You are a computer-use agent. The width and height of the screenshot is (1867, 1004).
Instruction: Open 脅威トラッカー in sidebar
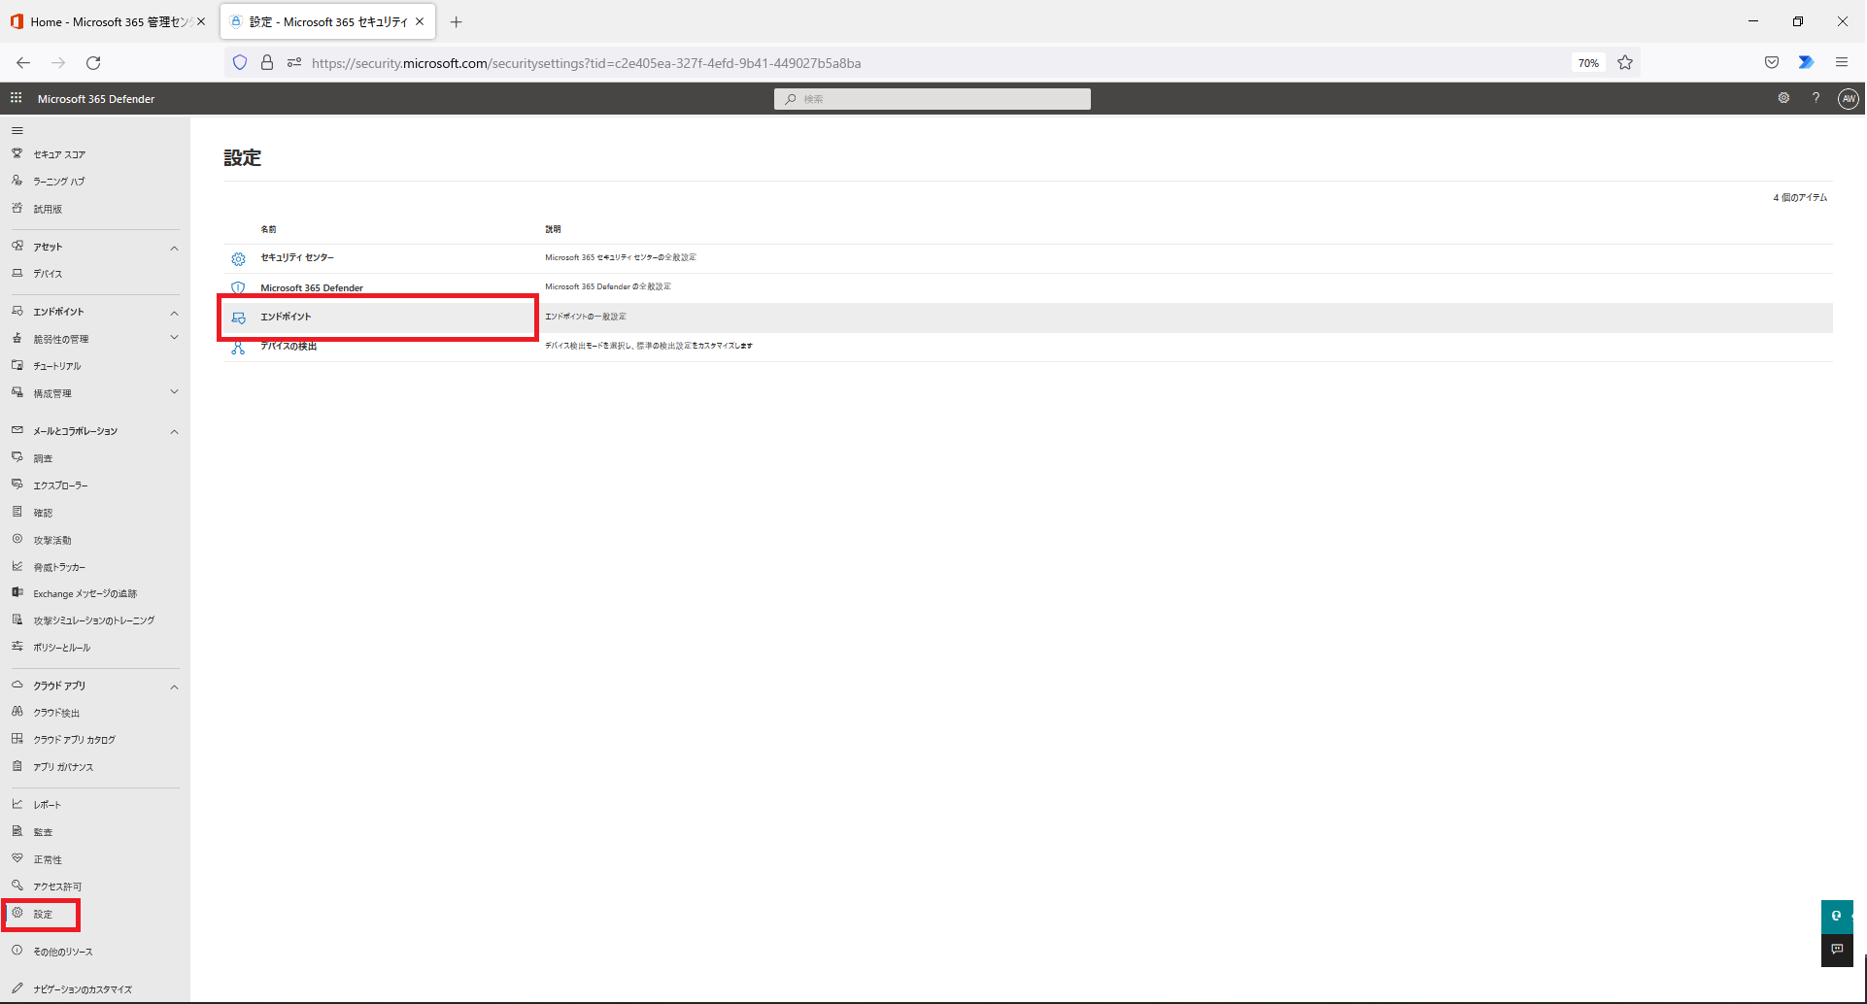[x=59, y=567]
